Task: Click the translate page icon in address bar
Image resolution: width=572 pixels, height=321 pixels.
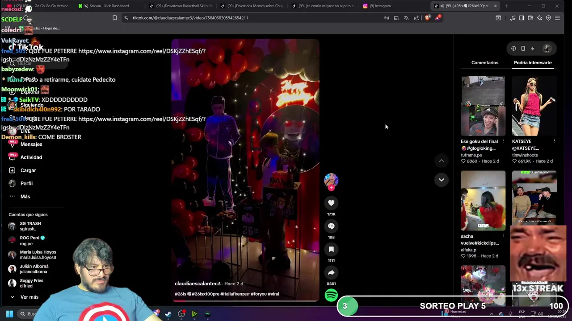Action: [406, 18]
